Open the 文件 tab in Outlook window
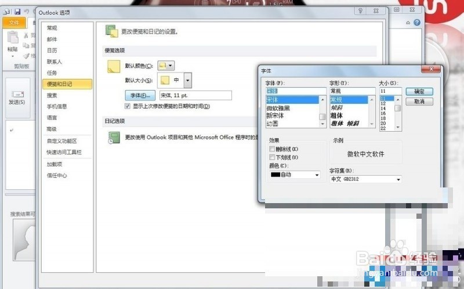 point(14,23)
